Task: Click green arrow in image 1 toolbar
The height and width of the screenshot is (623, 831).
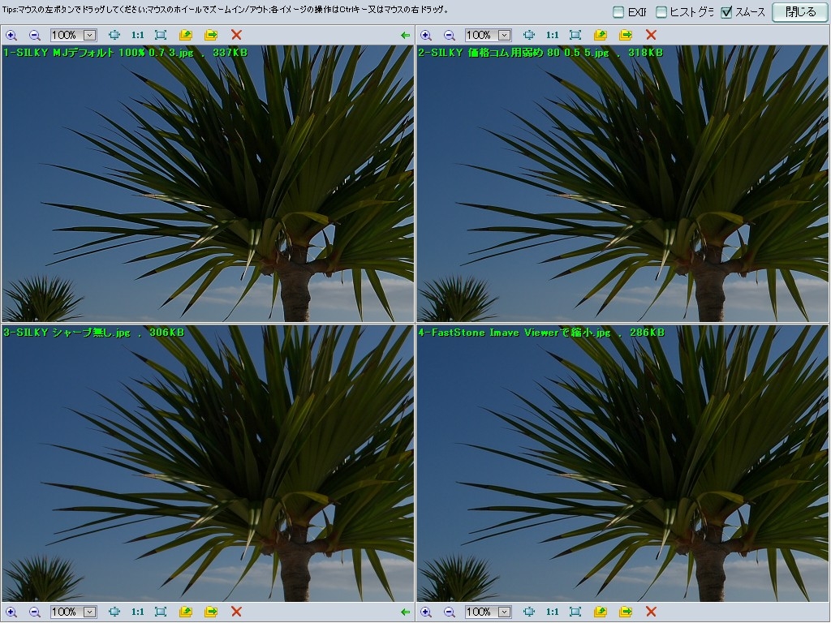Action: (x=406, y=36)
